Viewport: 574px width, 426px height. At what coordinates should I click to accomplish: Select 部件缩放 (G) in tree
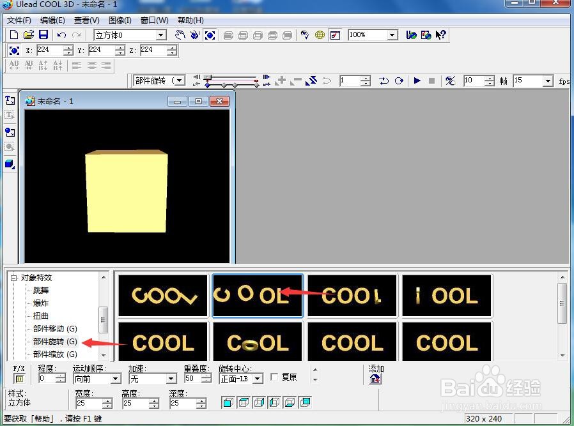point(55,354)
